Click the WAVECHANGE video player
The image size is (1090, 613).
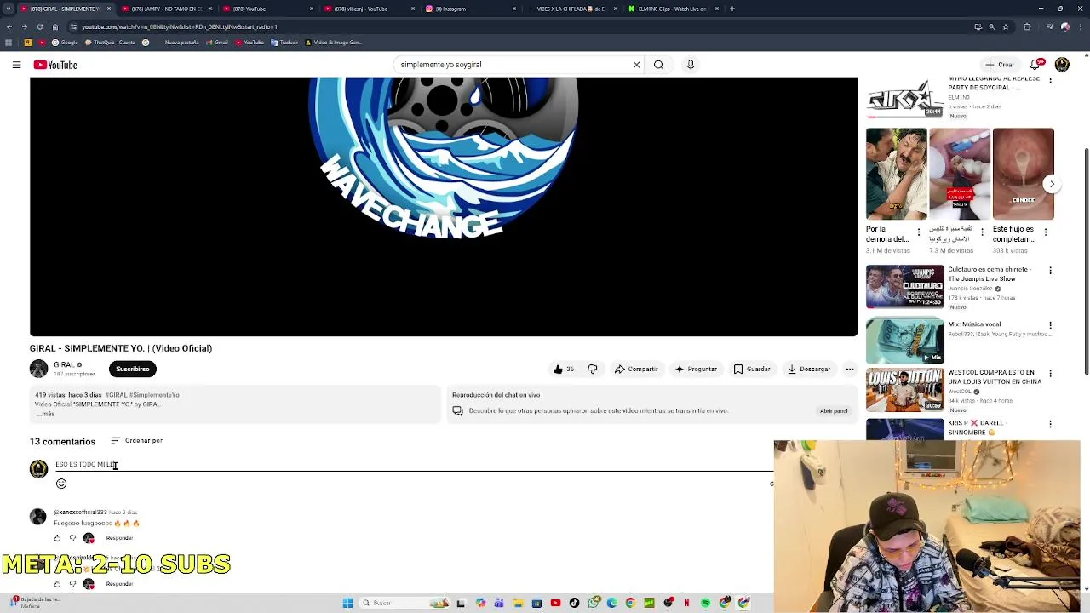444,207
